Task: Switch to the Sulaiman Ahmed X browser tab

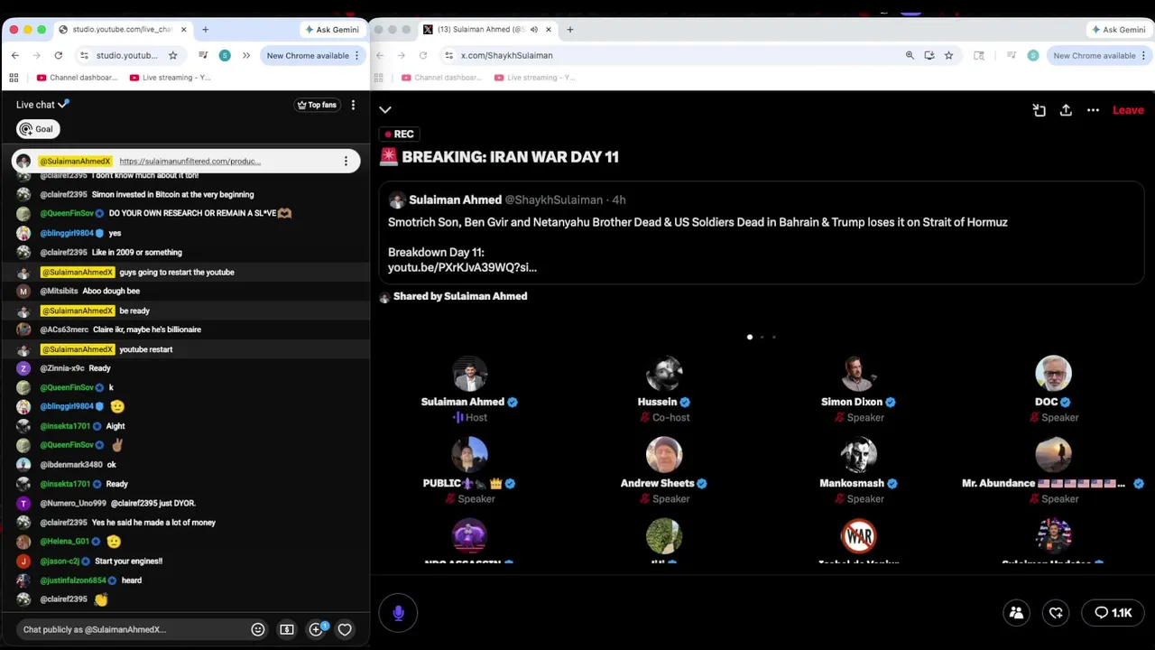Action: (481, 30)
